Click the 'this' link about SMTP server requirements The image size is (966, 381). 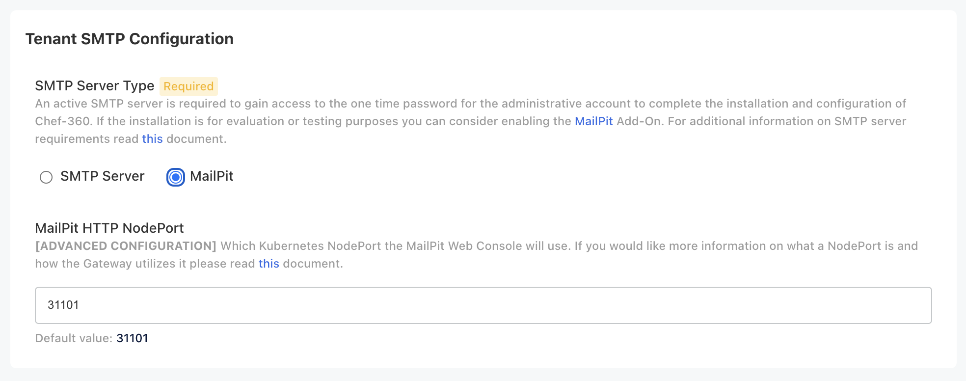click(x=152, y=138)
